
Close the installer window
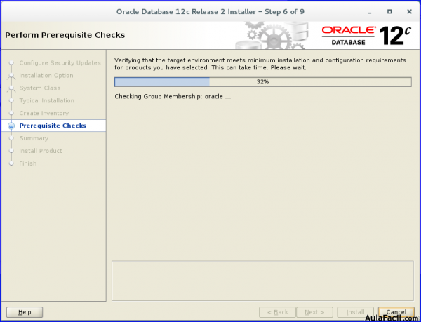pyautogui.click(x=409, y=11)
